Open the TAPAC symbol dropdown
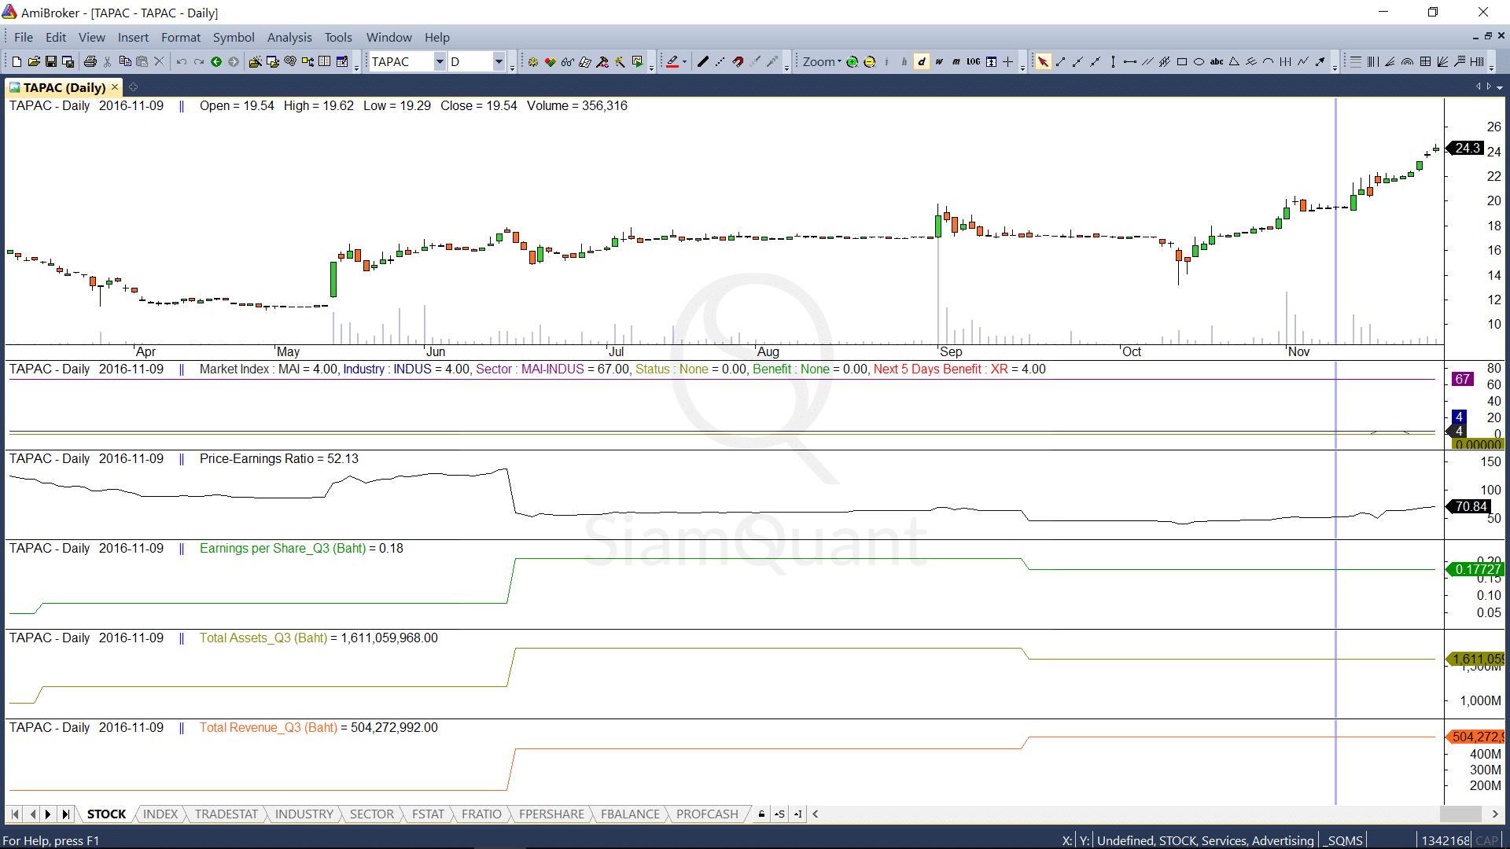This screenshot has height=849, width=1510. [x=440, y=61]
